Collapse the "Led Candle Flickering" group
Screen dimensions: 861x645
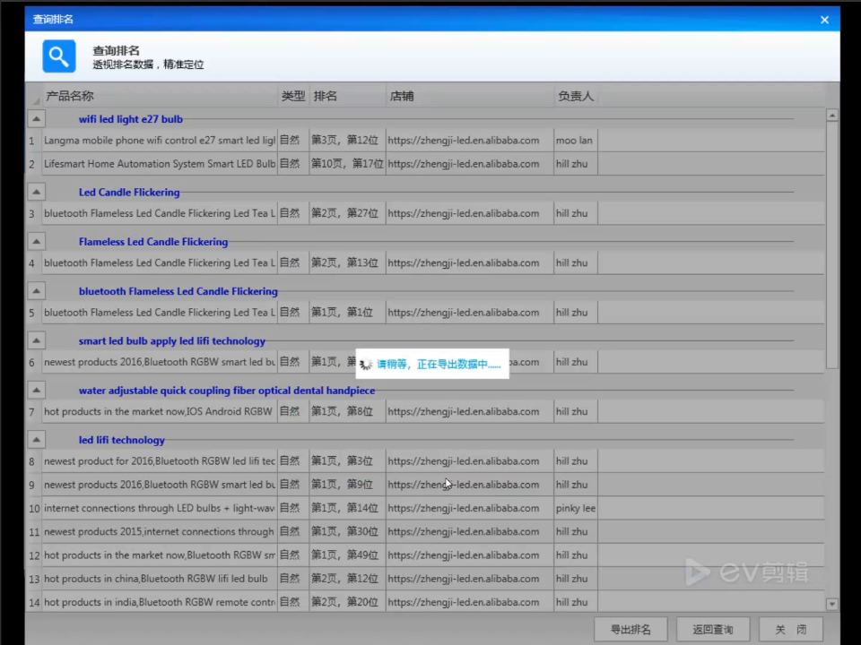(36, 192)
